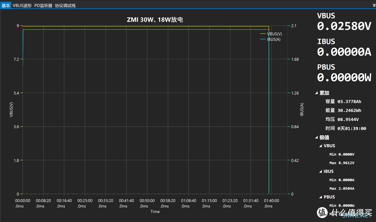Select the large IBUS reading 0.00000A
The height and width of the screenshot is (222, 376).
pyautogui.click(x=344, y=52)
